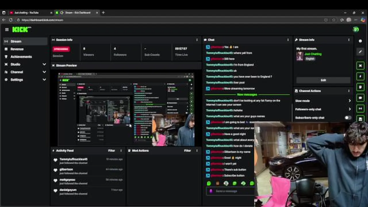Click the pencil edit icon in right rail
Screen dimensions: 368x207
point(360,52)
